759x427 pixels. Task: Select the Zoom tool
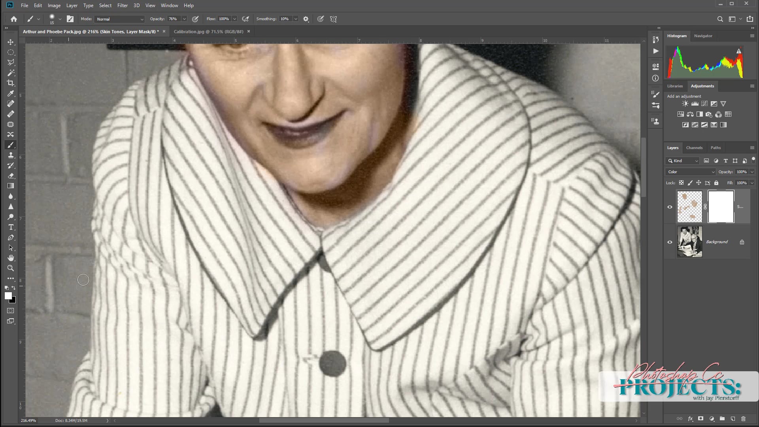click(11, 268)
